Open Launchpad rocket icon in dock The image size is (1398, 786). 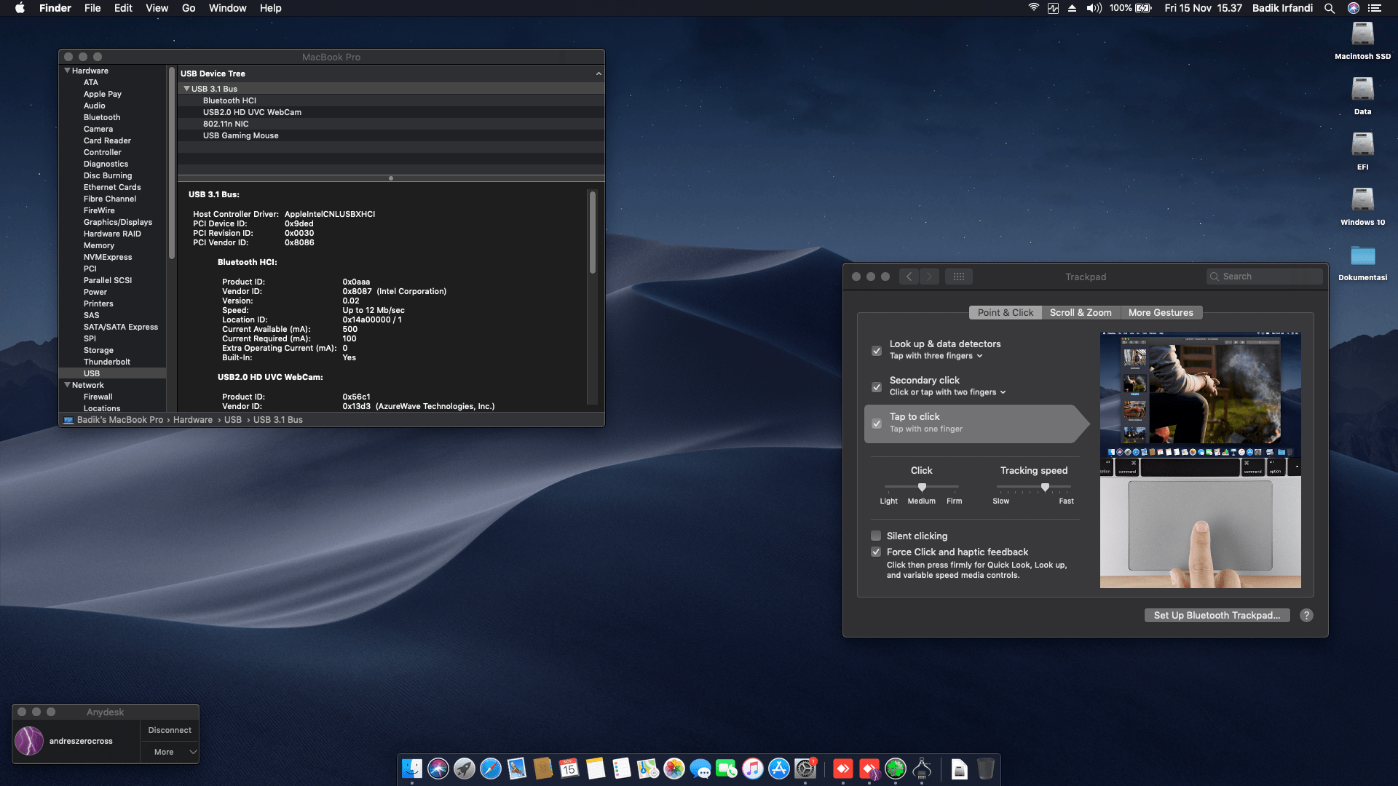point(465,769)
